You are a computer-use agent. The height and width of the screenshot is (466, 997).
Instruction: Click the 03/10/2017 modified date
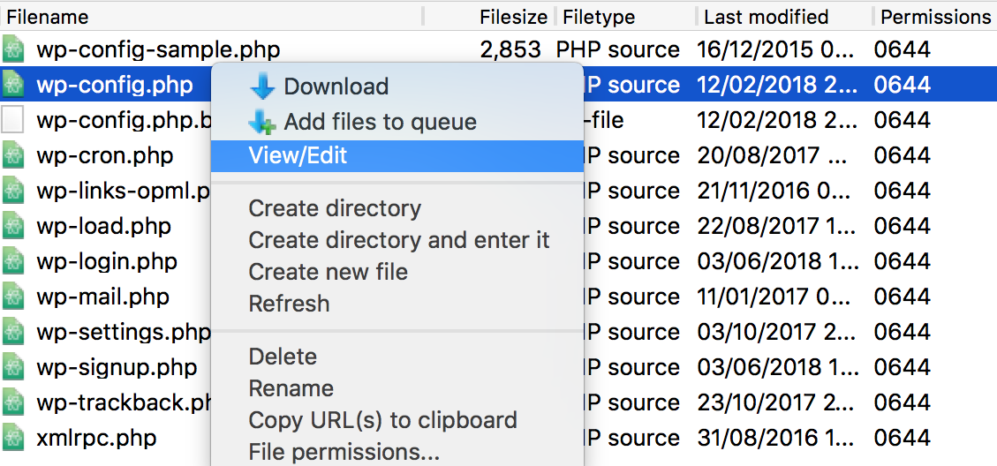coord(777,332)
